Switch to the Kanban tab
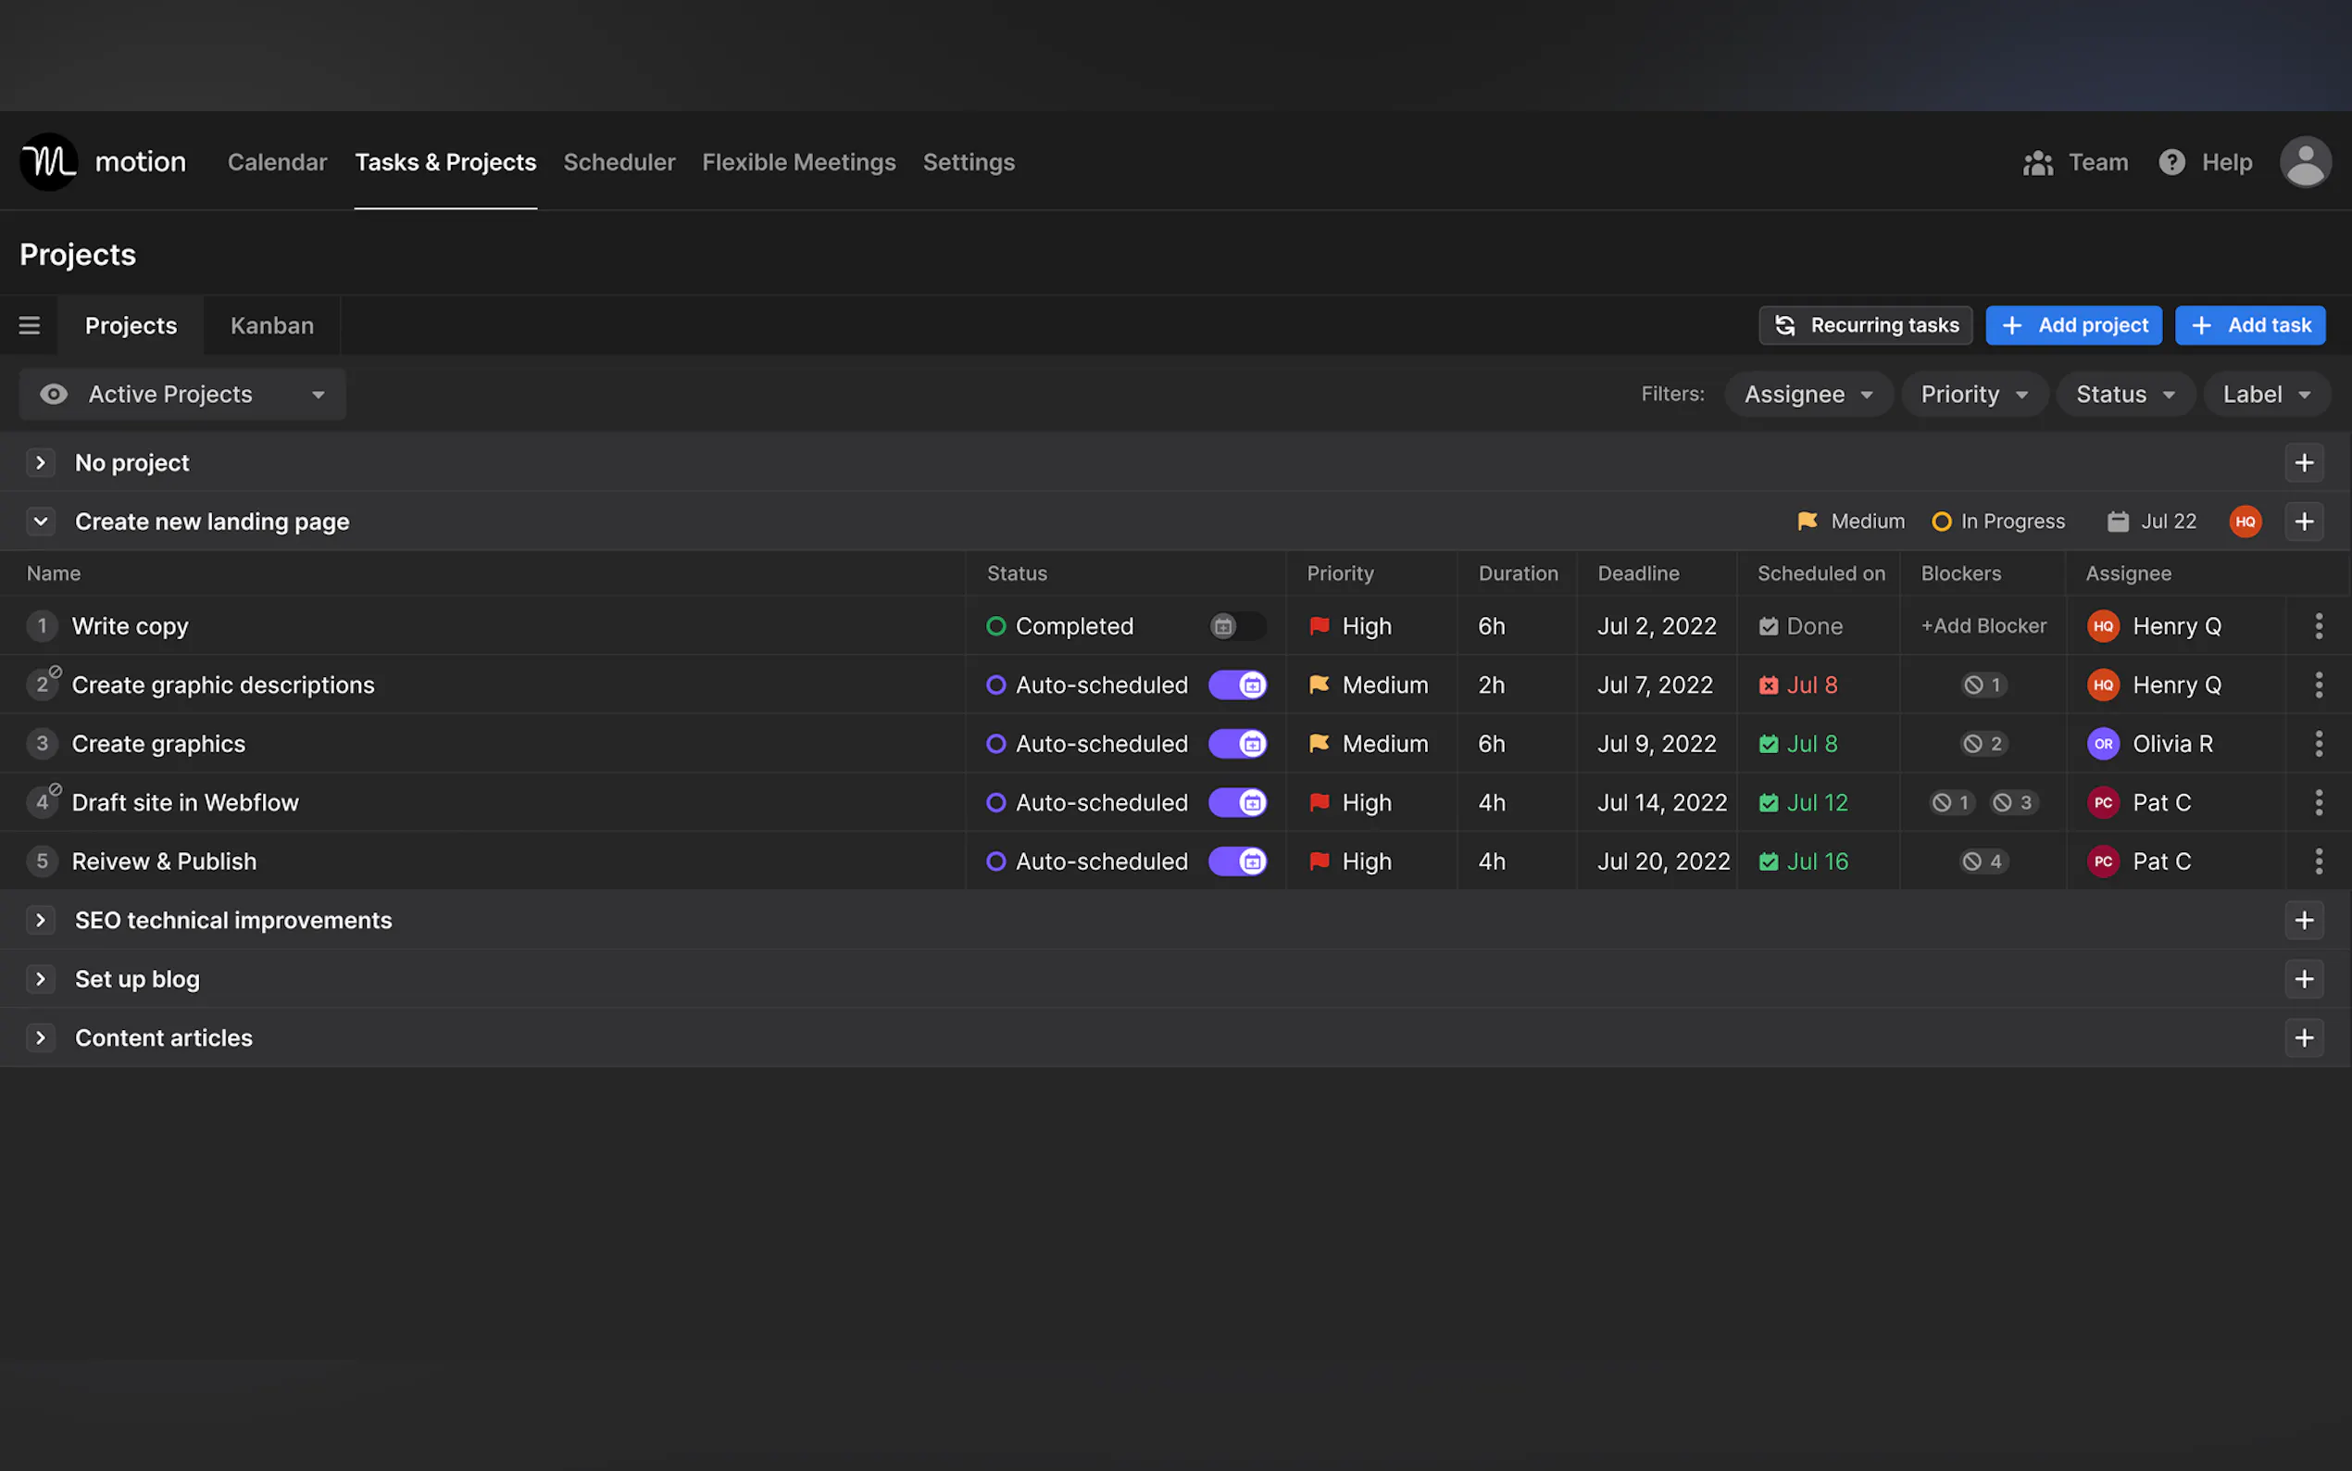This screenshot has width=2352, height=1471. pyautogui.click(x=271, y=325)
